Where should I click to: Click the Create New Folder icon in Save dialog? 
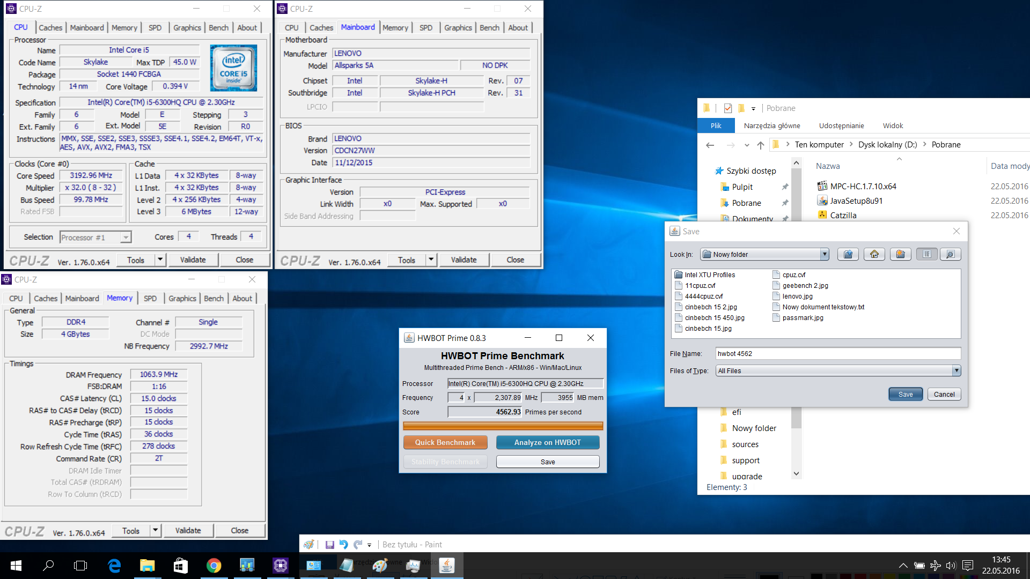click(901, 254)
